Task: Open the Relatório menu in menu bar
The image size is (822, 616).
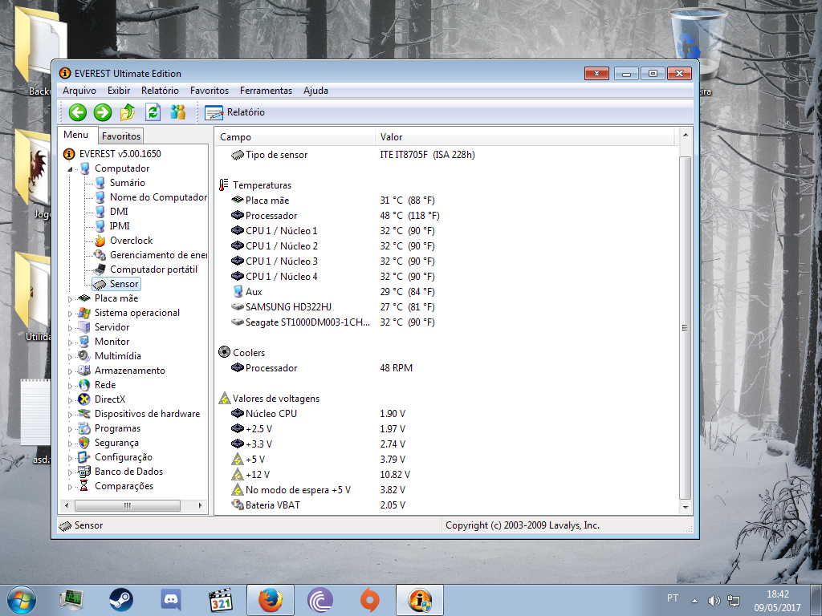Action: point(160,91)
